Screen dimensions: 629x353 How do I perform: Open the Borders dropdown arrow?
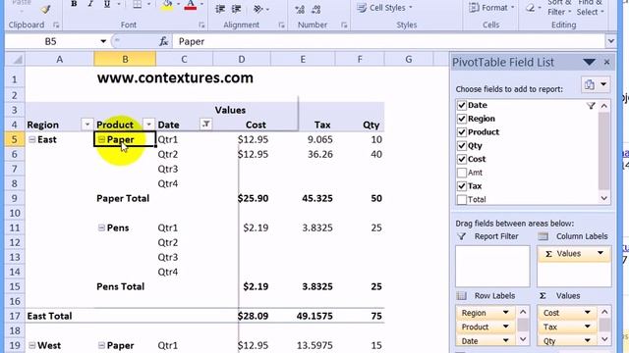tap(148, 4)
